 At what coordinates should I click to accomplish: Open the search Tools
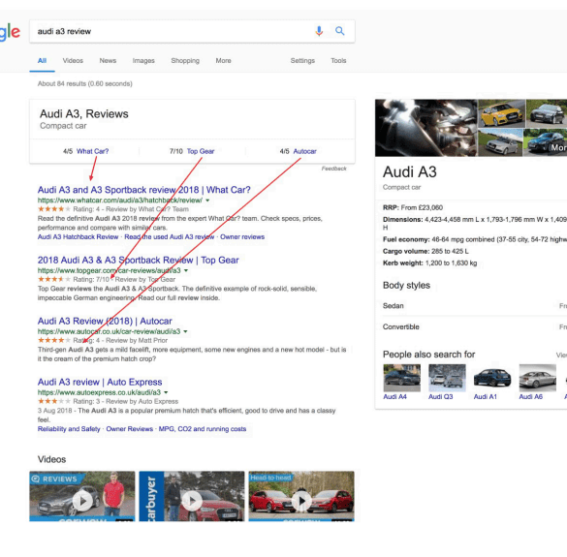tap(338, 60)
